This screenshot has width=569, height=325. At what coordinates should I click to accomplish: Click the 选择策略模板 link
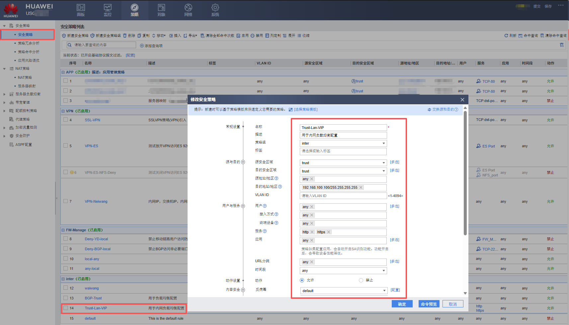pyautogui.click(x=306, y=110)
